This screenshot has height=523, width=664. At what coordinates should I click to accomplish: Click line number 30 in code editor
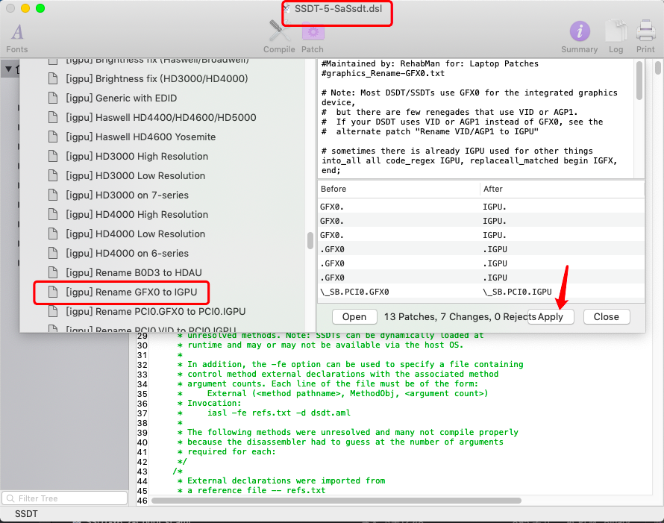pyautogui.click(x=142, y=345)
